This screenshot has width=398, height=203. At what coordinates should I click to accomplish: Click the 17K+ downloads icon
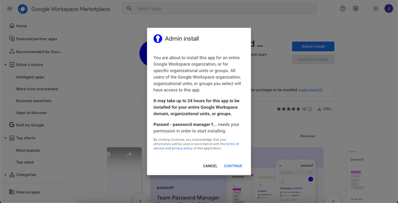click(x=319, y=109)
